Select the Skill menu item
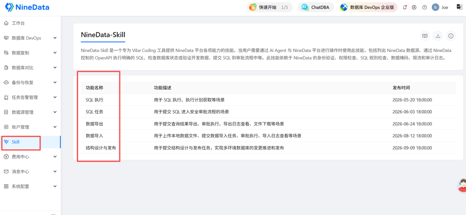Image resolution: width=466 pixels, height=215 pixels. pyautogui.click(x=30, y=142)
